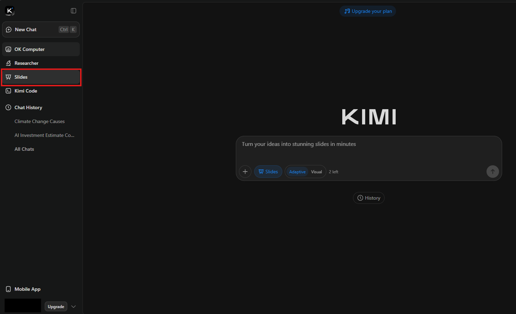Click the Upgrade your plan banner

coord(368,11)
